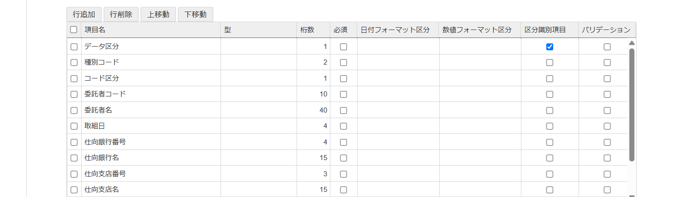This screenshot has height=197, width=675.
Task: Click the 型 cell for 委託者名
Action: point(258,110)
